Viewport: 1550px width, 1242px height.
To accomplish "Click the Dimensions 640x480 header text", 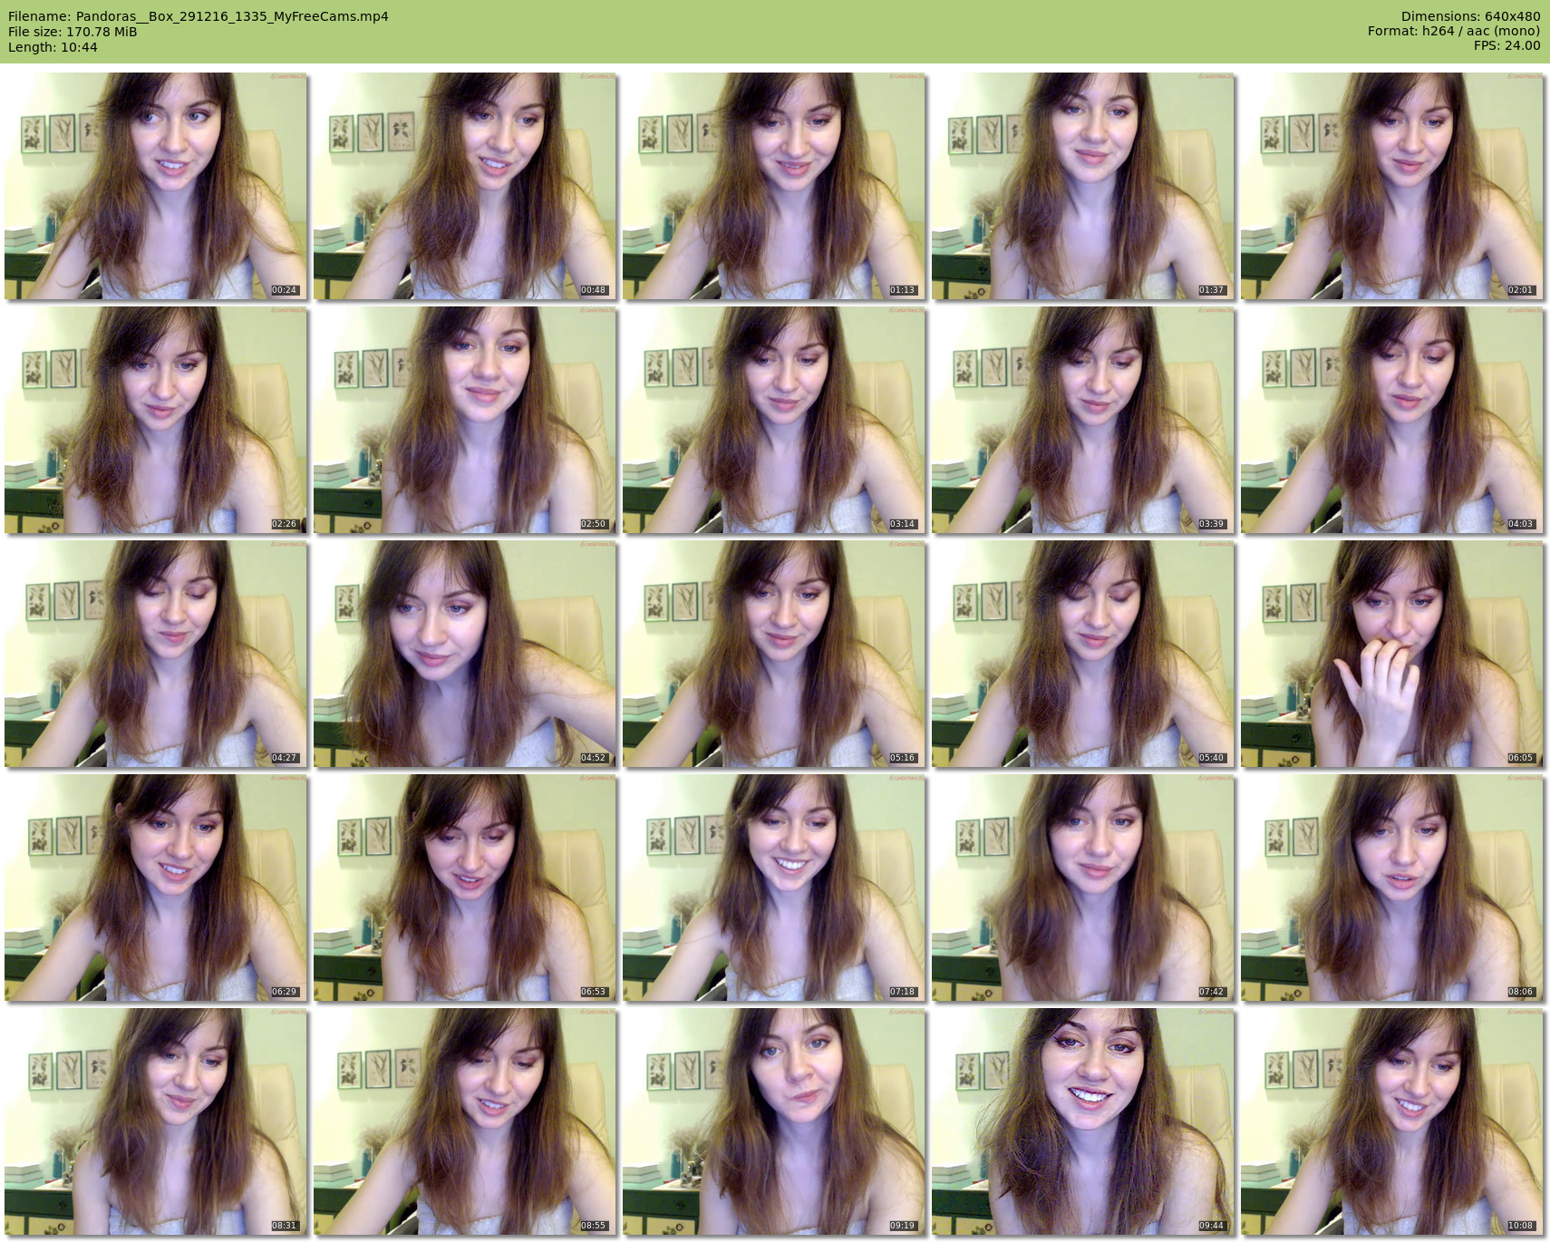I will 1469,16.
